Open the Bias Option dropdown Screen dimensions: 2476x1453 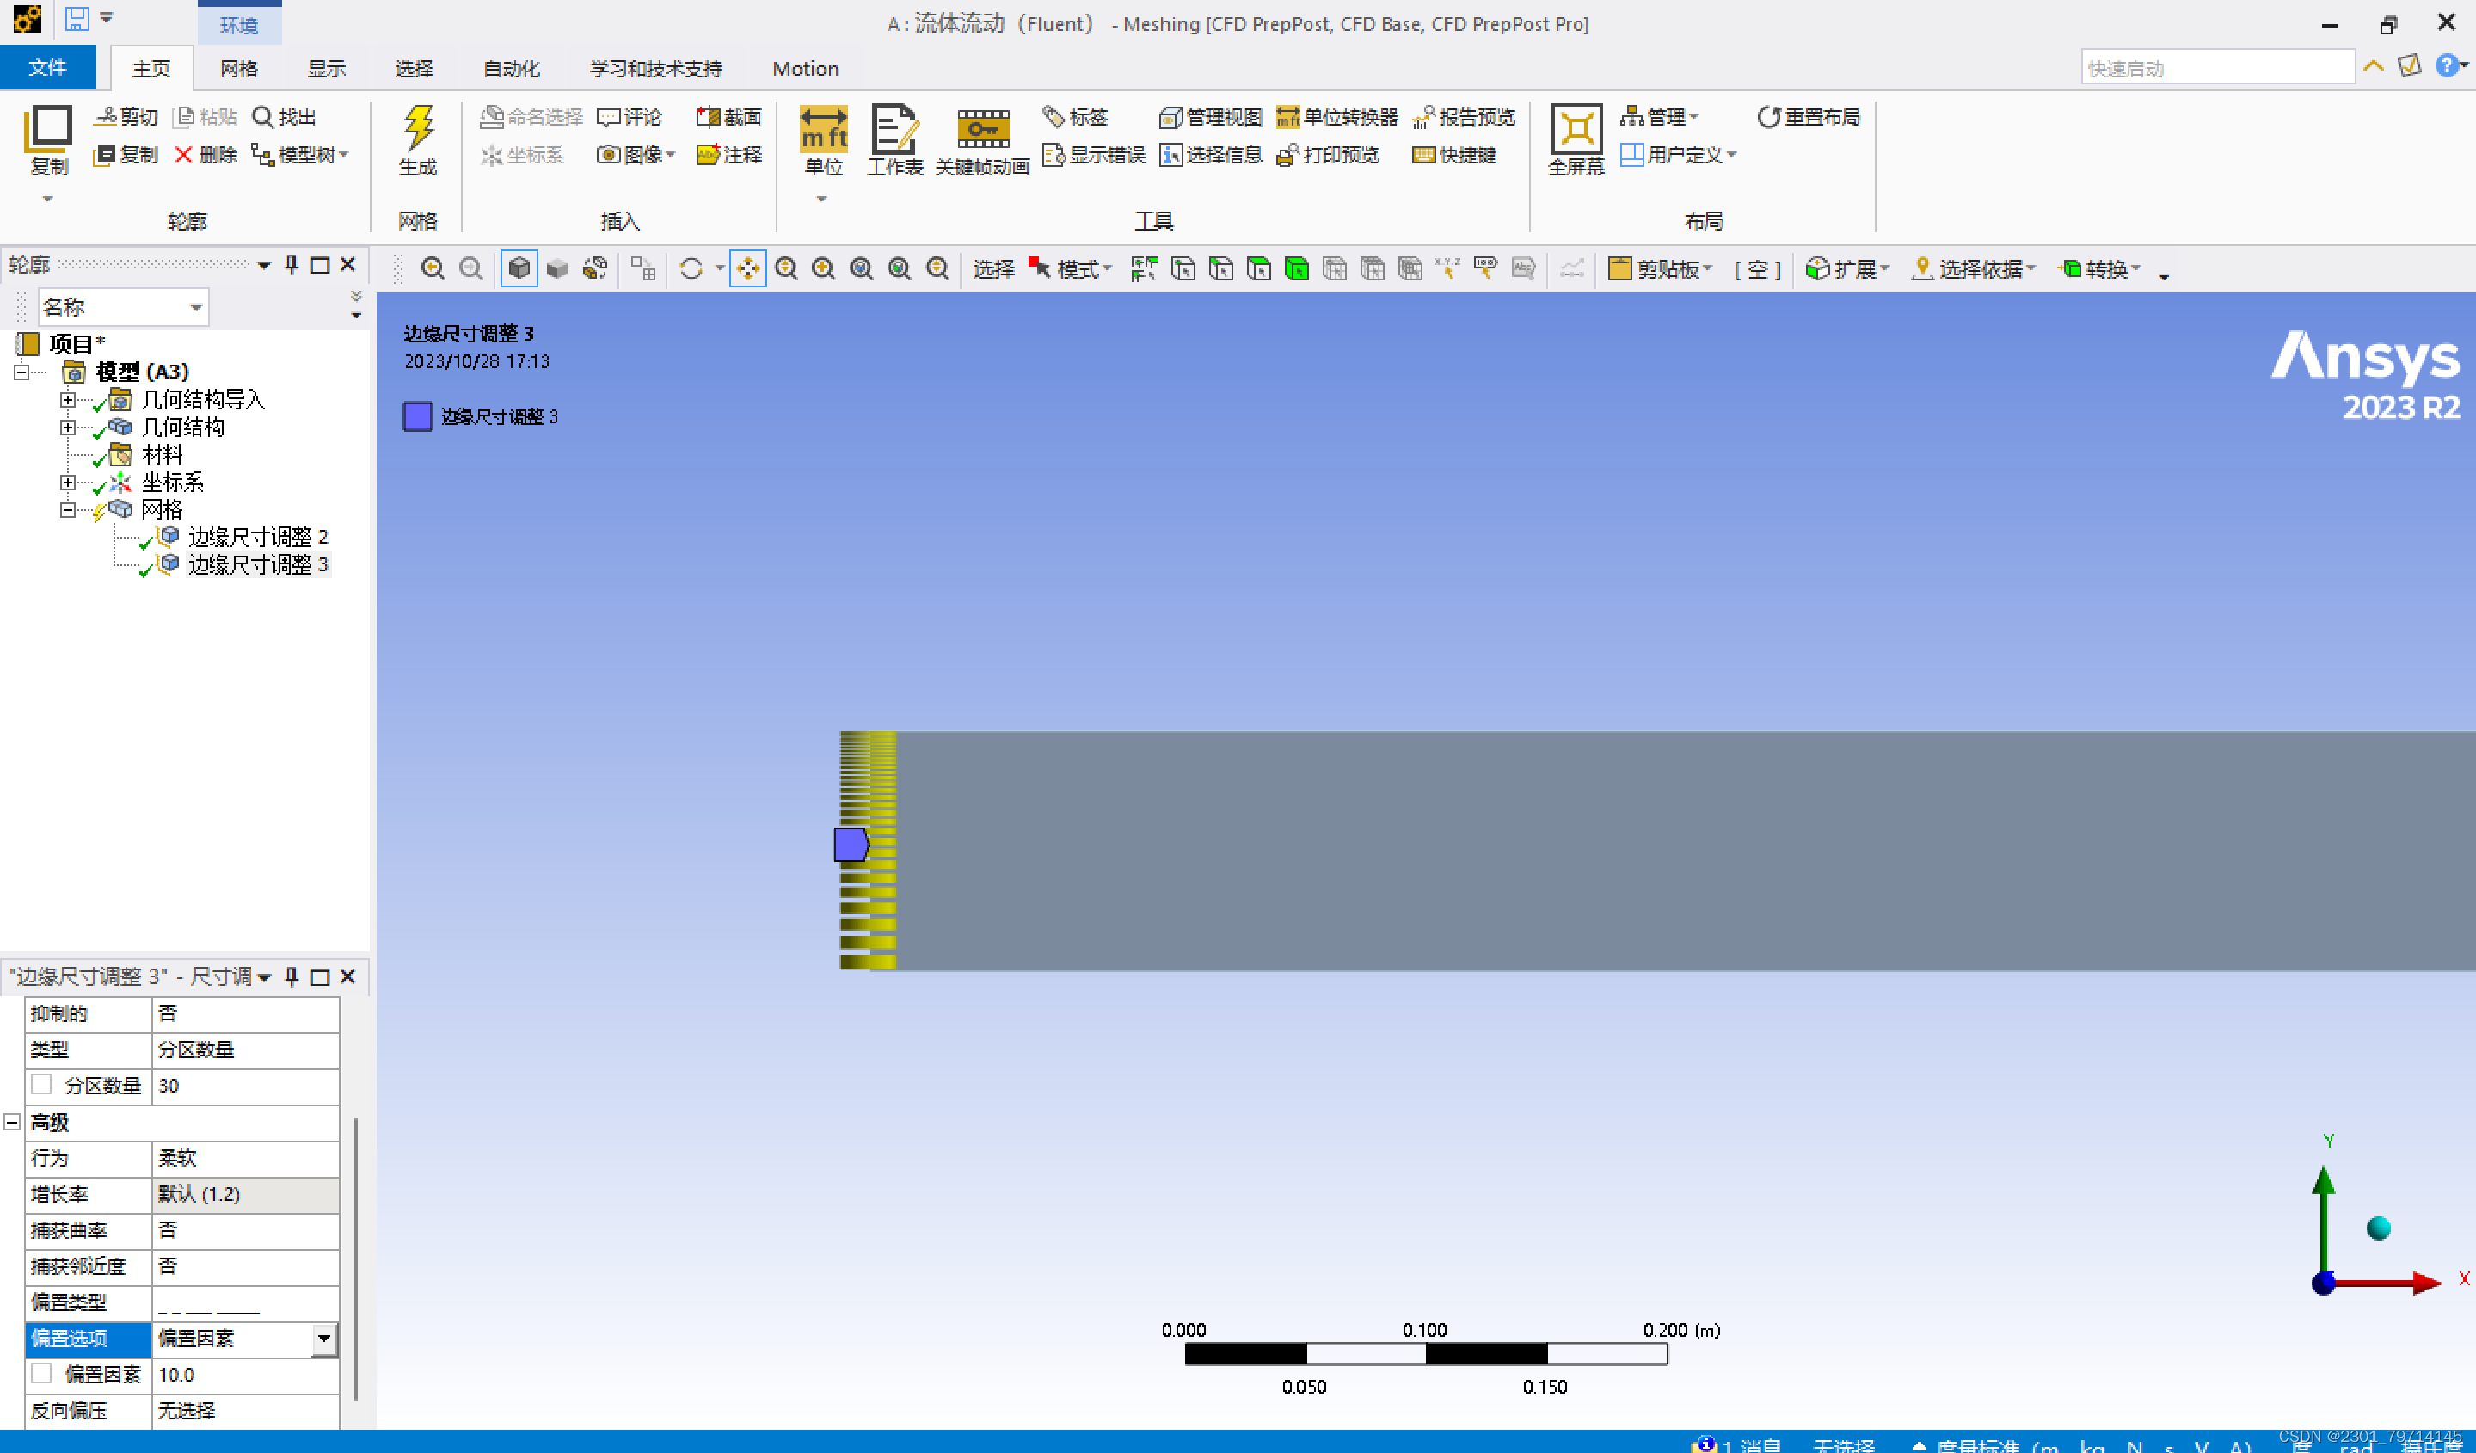coord(323,1337)
